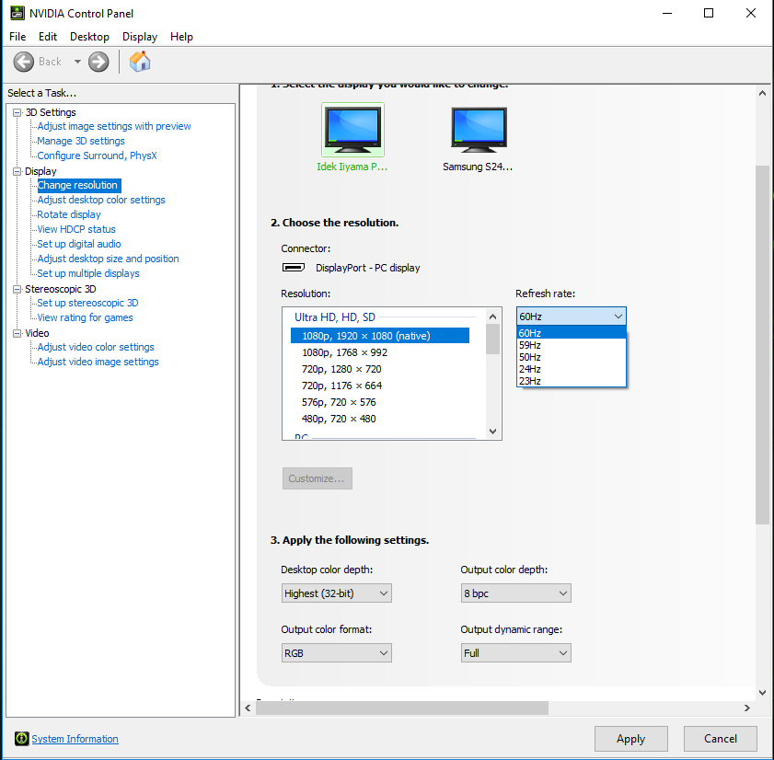Open Output dynamic range dropdown
Screen dimensions: 774x760
(x=515, y=653)
